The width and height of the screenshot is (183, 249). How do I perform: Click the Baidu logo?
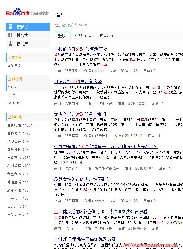18,12
